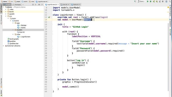Click the scroll from source target icon
Viewport: 172px width, 97px height.
pos(33,5)
